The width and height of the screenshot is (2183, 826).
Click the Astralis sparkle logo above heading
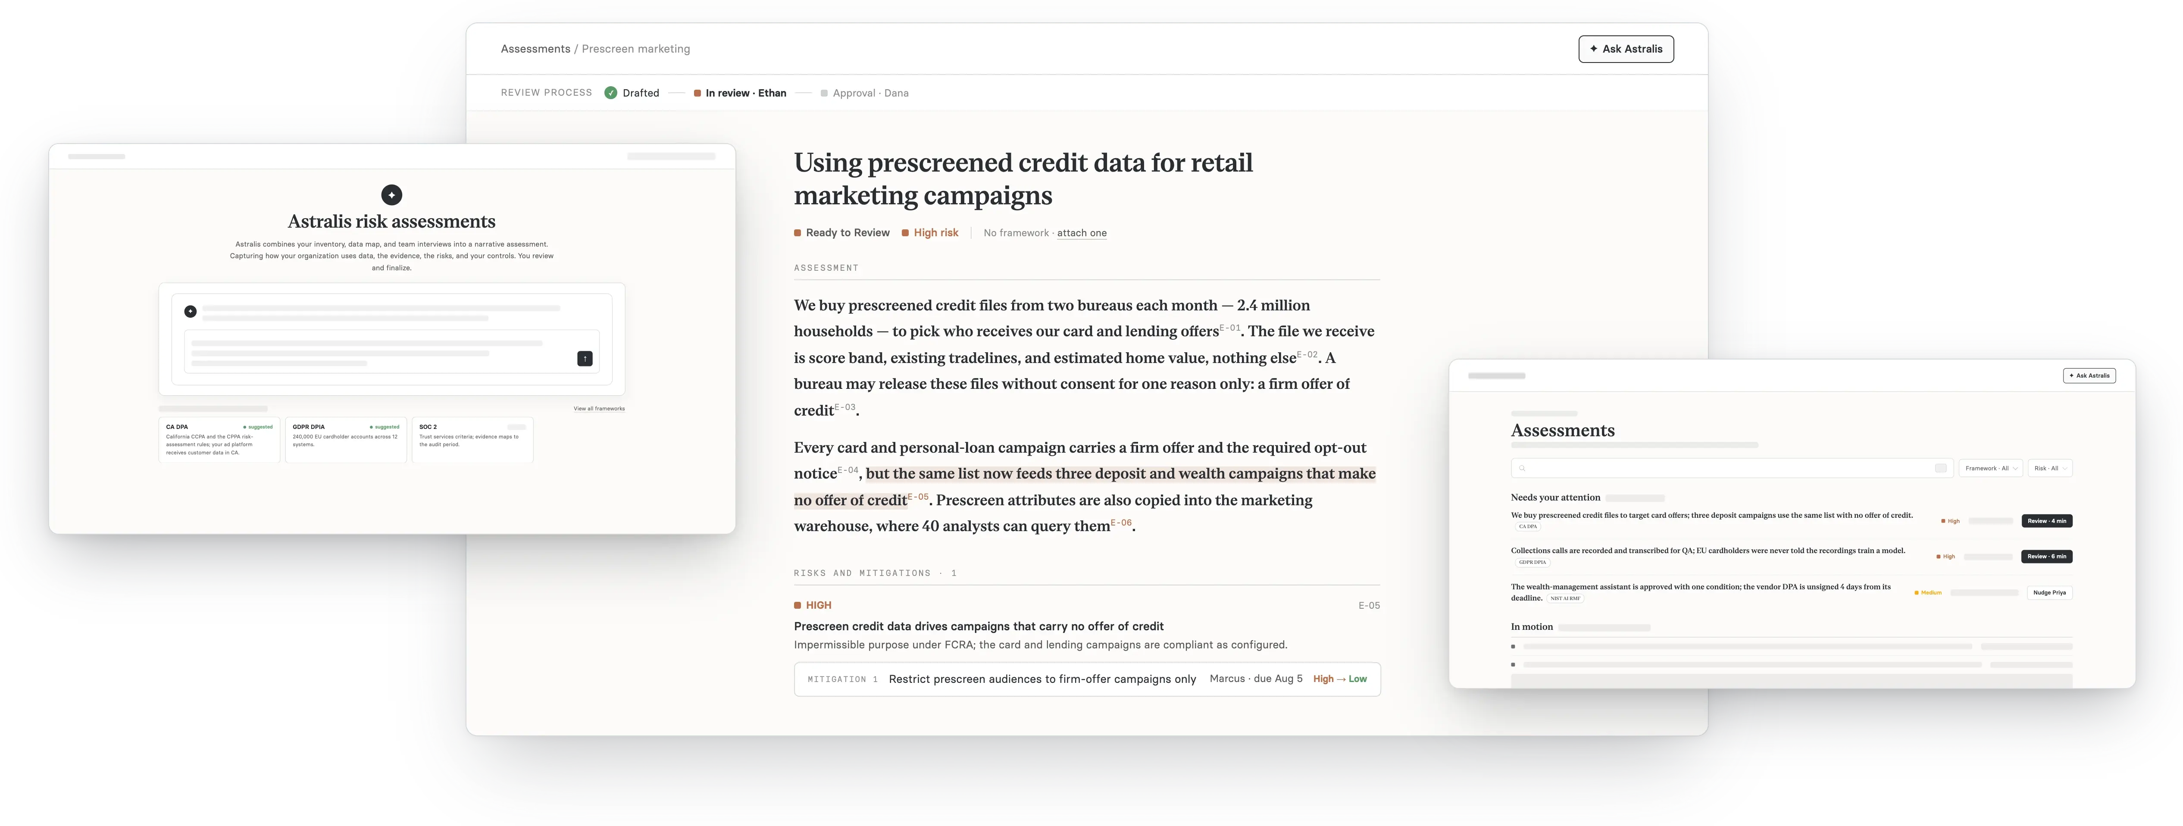(x=391, y=195)
